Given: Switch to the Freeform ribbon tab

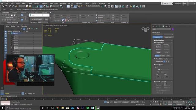Looking at the screenshot, I should (14, 13).
